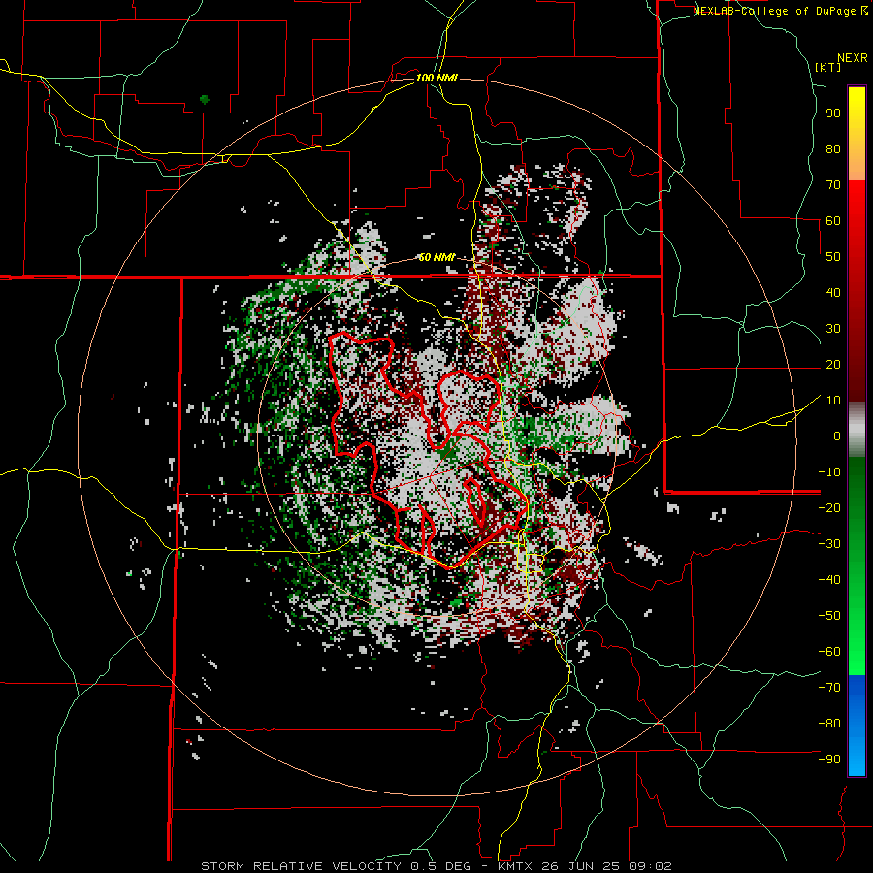This screenshot has height=873, width=873.
Task: Pick the -70 legend value
Action: point(829,688)
